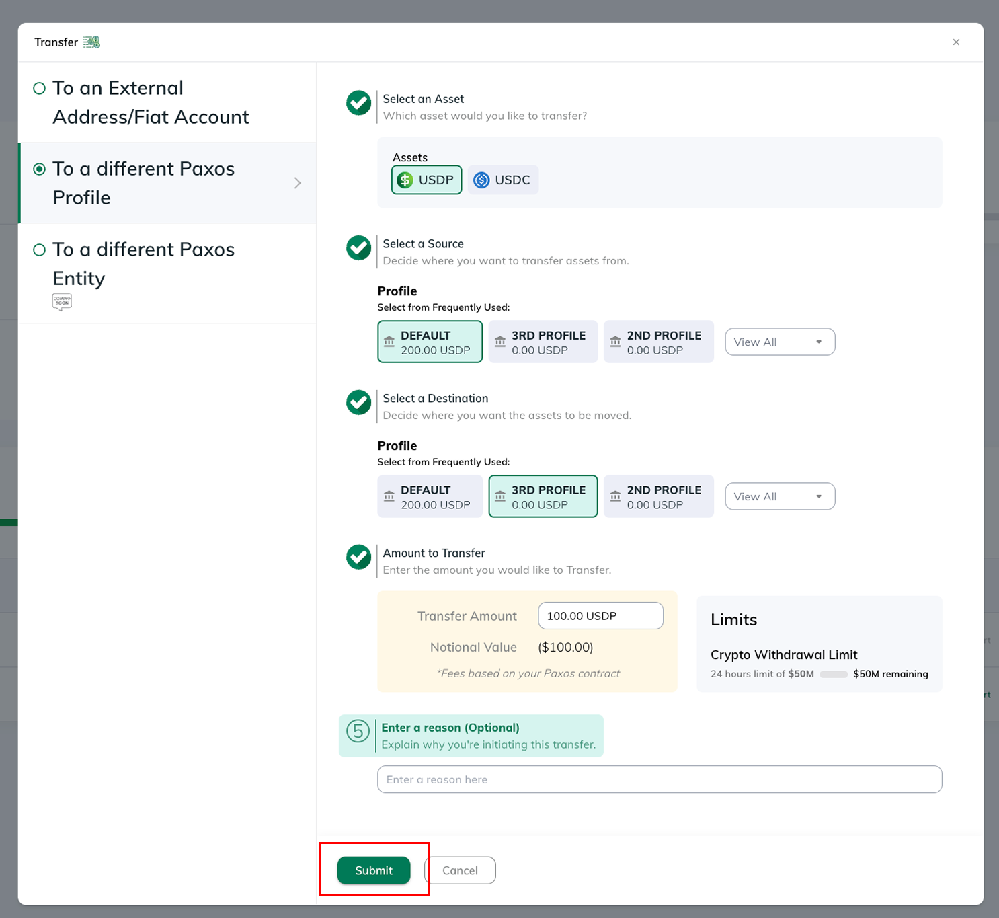Set 3RD PROFILE as the destination
This screenshot has height=918, width=999.
point(543,496)
